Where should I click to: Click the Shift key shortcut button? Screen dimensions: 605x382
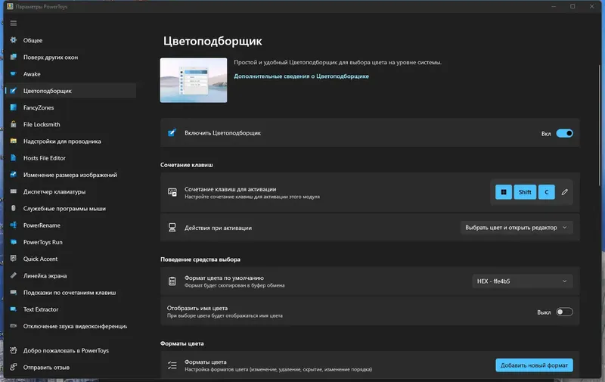pos(525,192)
